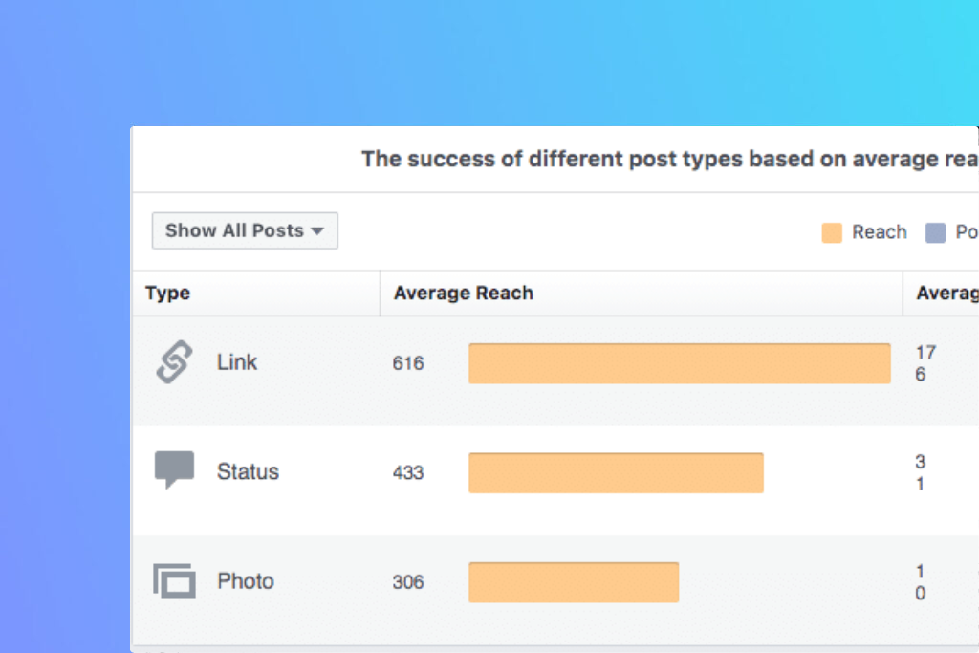
Task: Click the Status speech bubble icon
Action: (174, 469)
